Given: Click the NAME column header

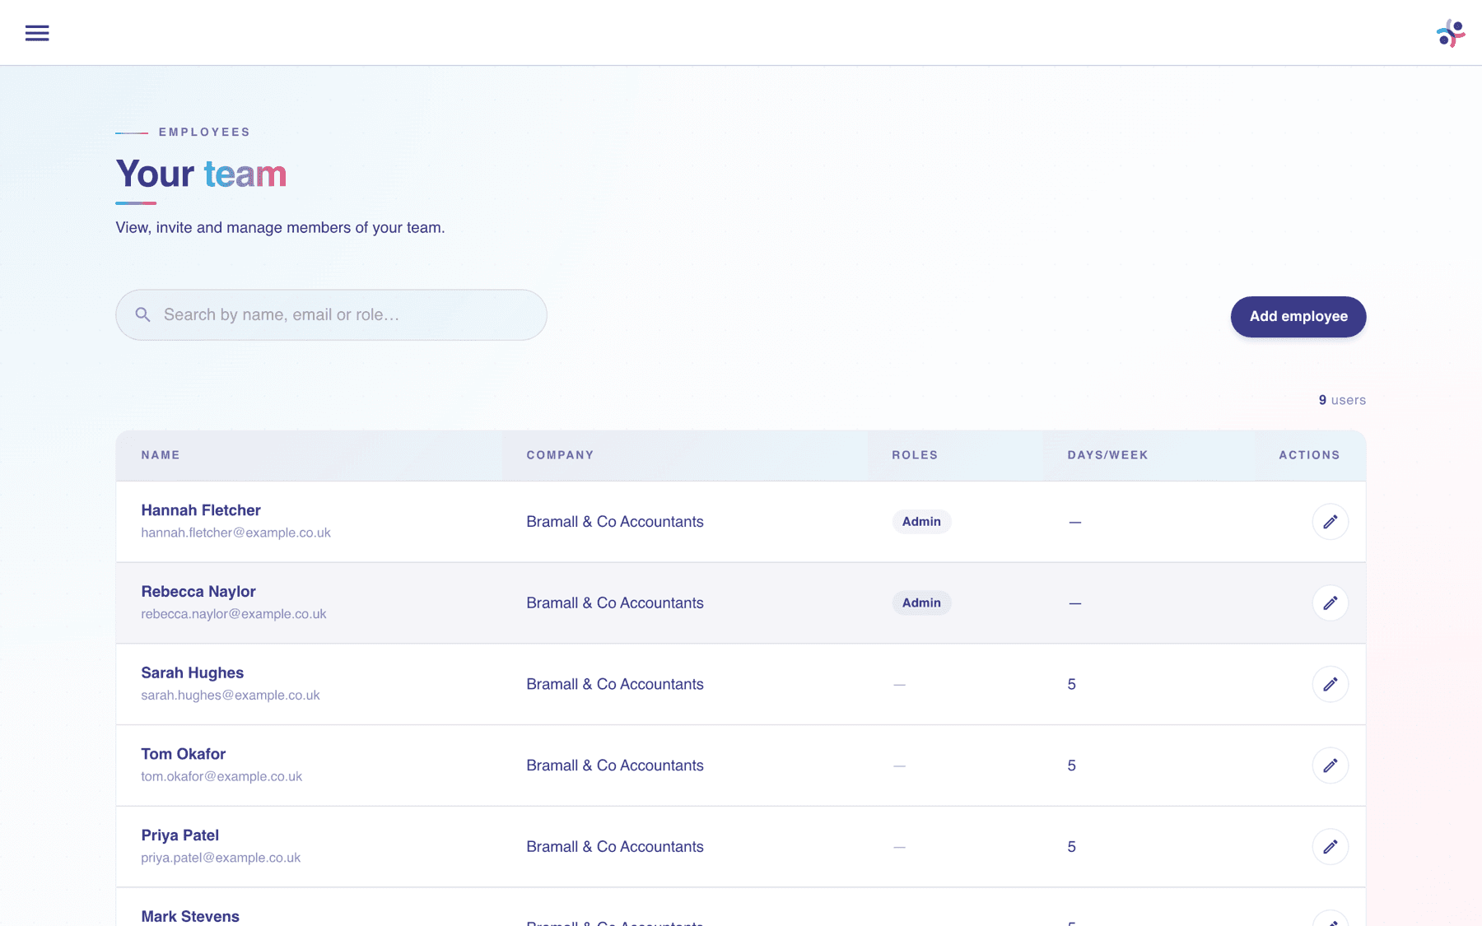Looking at the screenshot, I should [161, 455].
